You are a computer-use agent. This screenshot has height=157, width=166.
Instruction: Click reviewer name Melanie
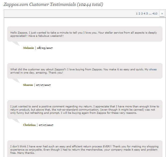click(28, 48)
